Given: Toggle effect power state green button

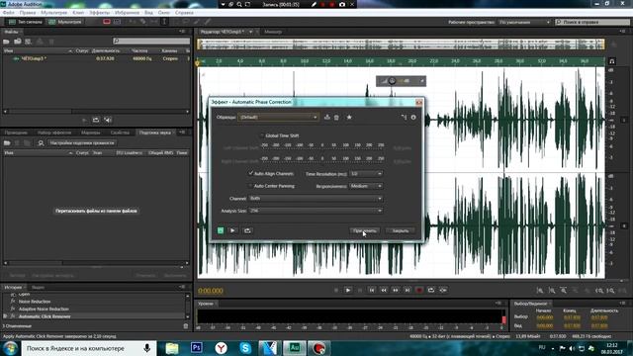Looking at the screenshot, I should click(x=221, y=230).
